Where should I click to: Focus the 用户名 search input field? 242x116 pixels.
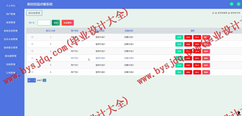44,23
